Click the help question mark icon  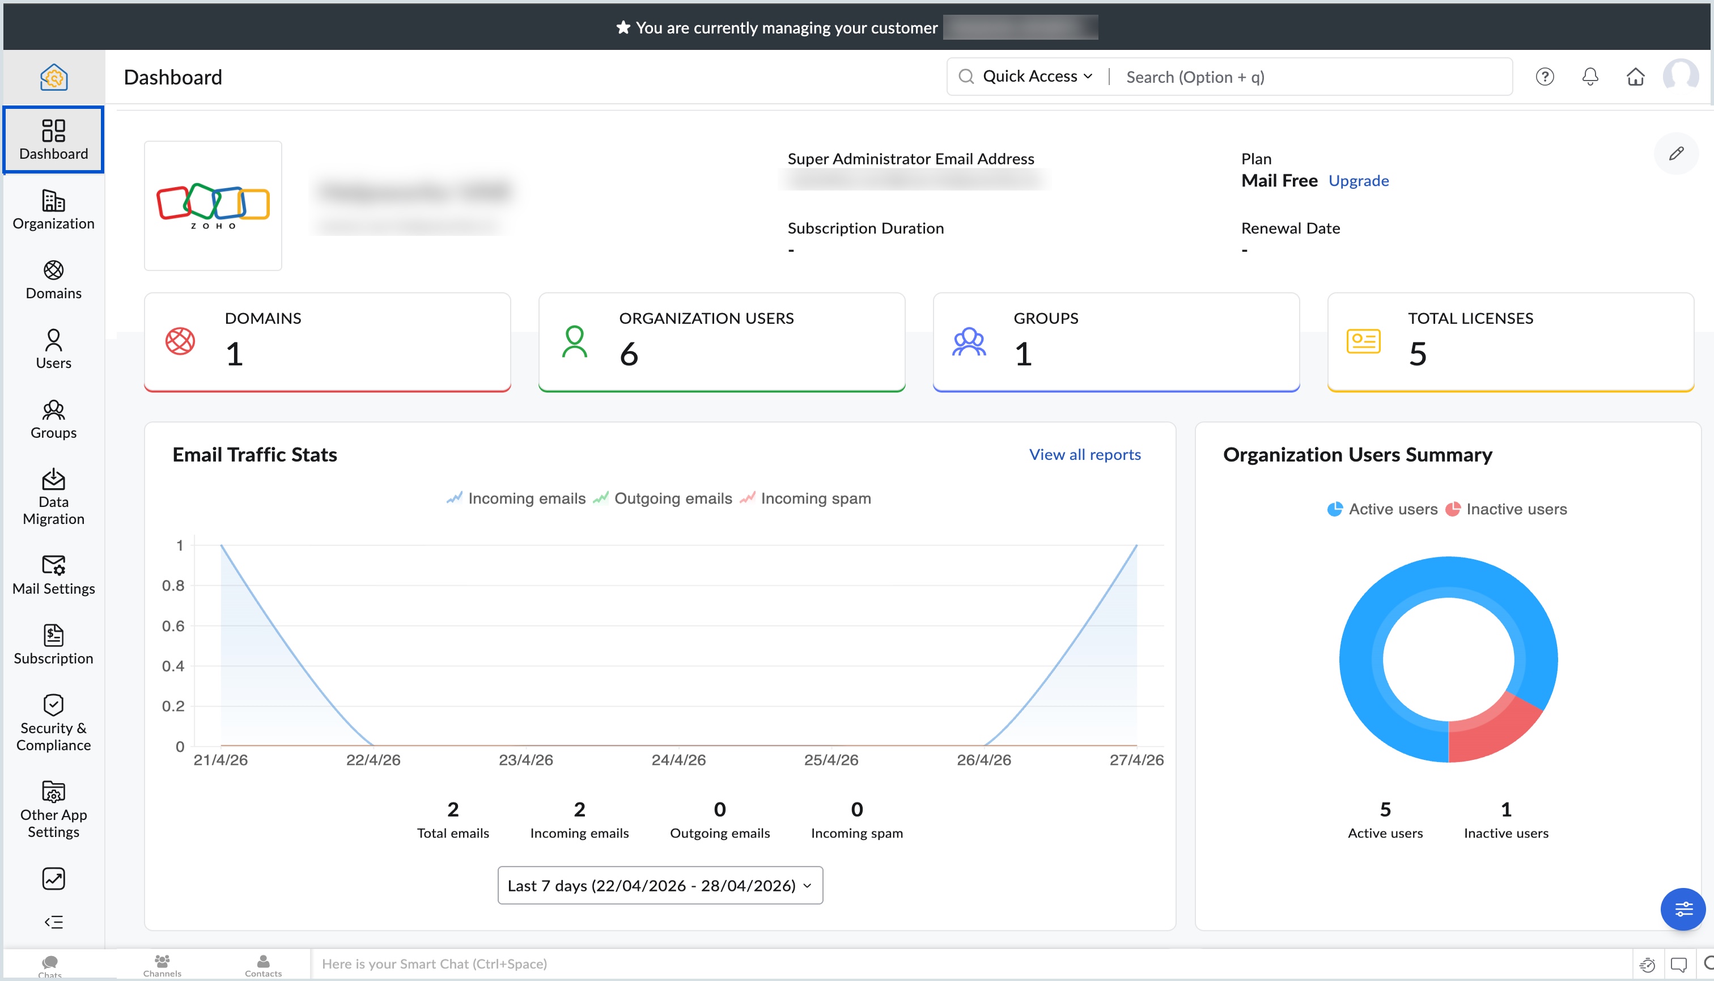coord(1545,77)
